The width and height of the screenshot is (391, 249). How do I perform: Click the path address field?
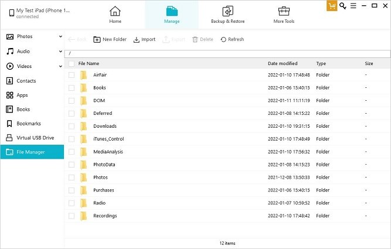[227, 53]
